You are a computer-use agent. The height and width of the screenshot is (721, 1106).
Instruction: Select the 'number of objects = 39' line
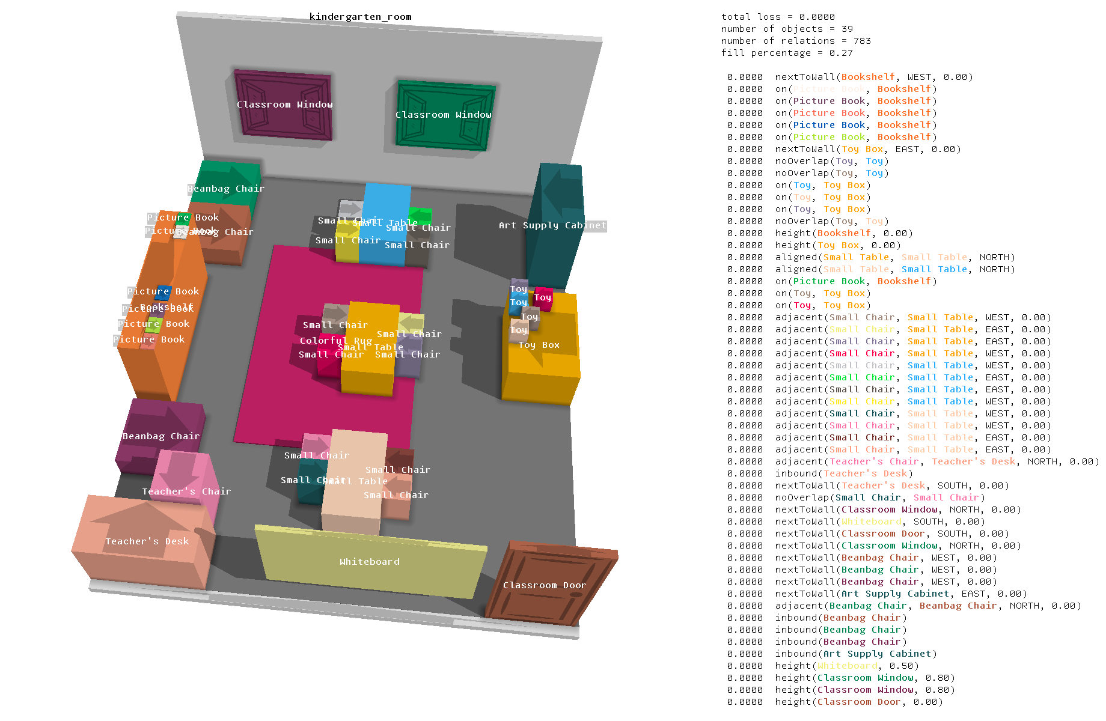787,29
